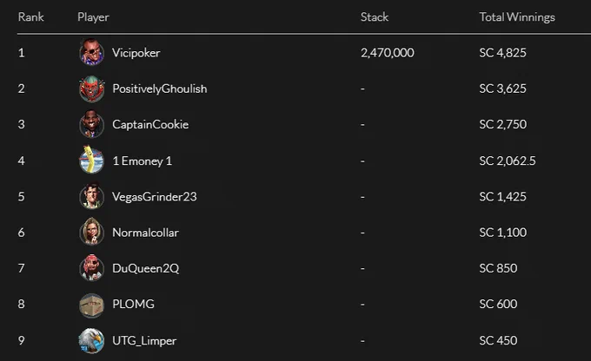Click Vicipoker's 2,470,000 stack value

(387, 53)
